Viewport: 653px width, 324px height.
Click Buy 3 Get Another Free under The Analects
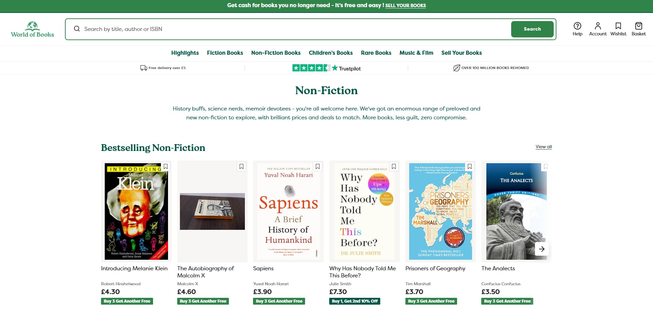[507, 301]
